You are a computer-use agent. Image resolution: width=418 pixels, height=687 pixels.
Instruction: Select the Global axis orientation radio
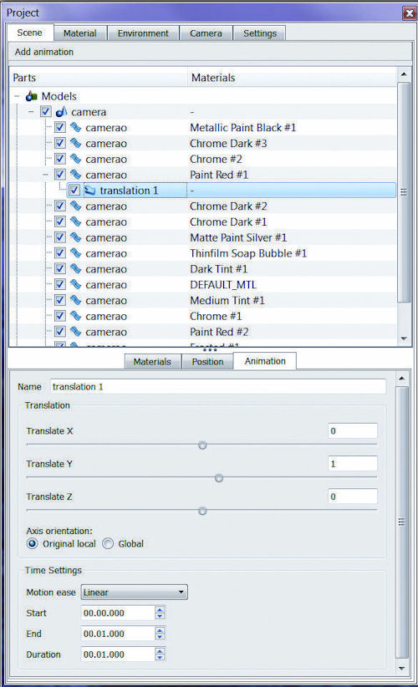click(108, 544)
